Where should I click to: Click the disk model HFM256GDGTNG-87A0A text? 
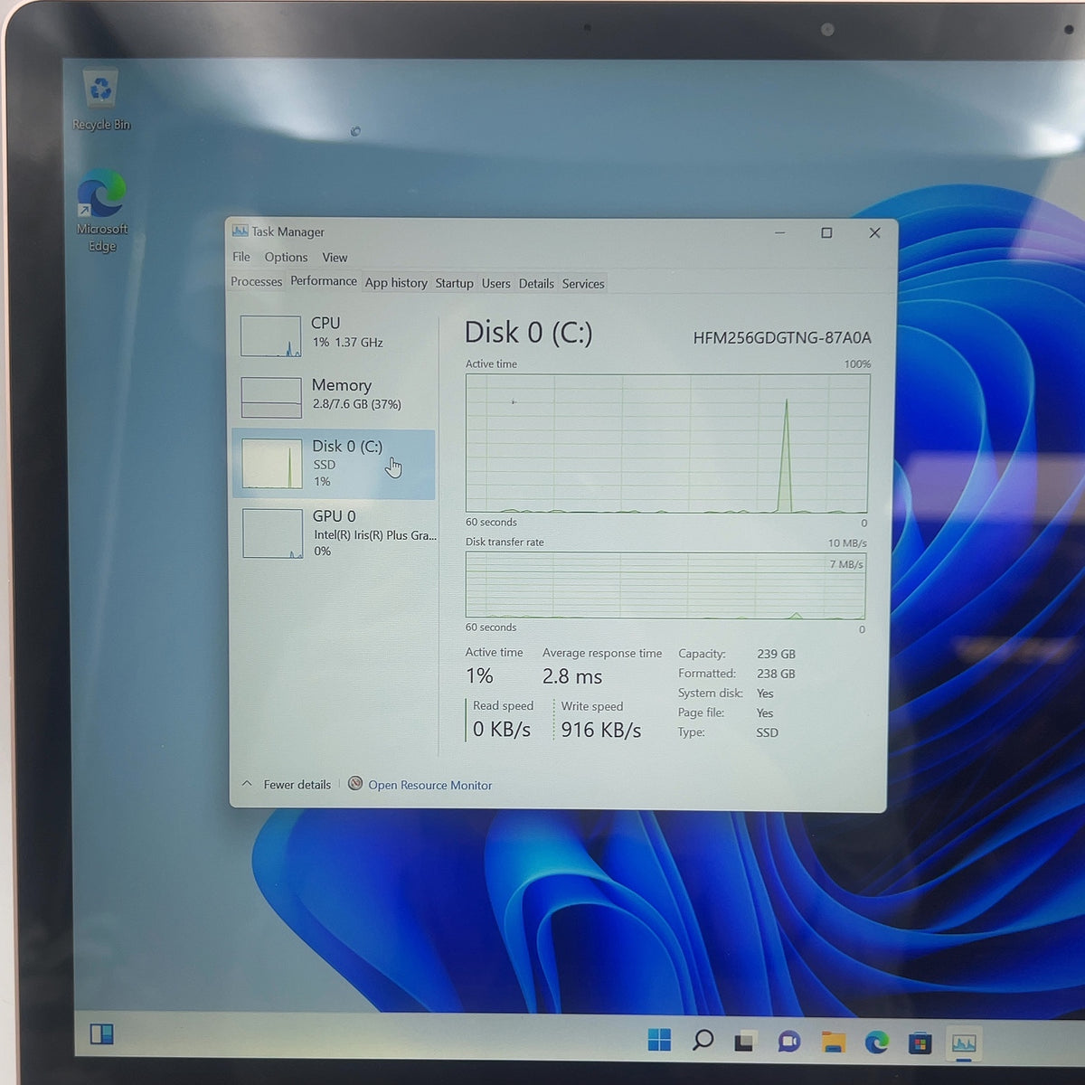[x=782, y=337]
